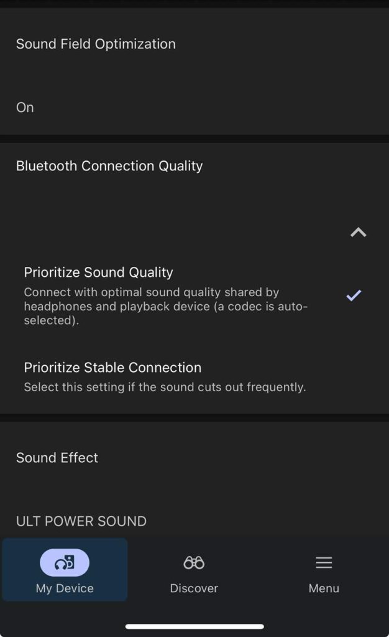Click the codec auto-selected description text
This screenshot has width=389, height=637.
point(165,307)
